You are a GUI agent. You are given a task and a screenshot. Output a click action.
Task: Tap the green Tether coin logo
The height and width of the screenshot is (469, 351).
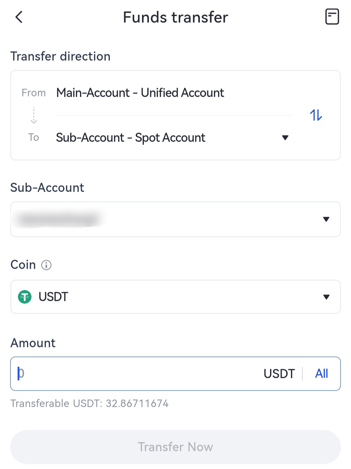point(25,297)
